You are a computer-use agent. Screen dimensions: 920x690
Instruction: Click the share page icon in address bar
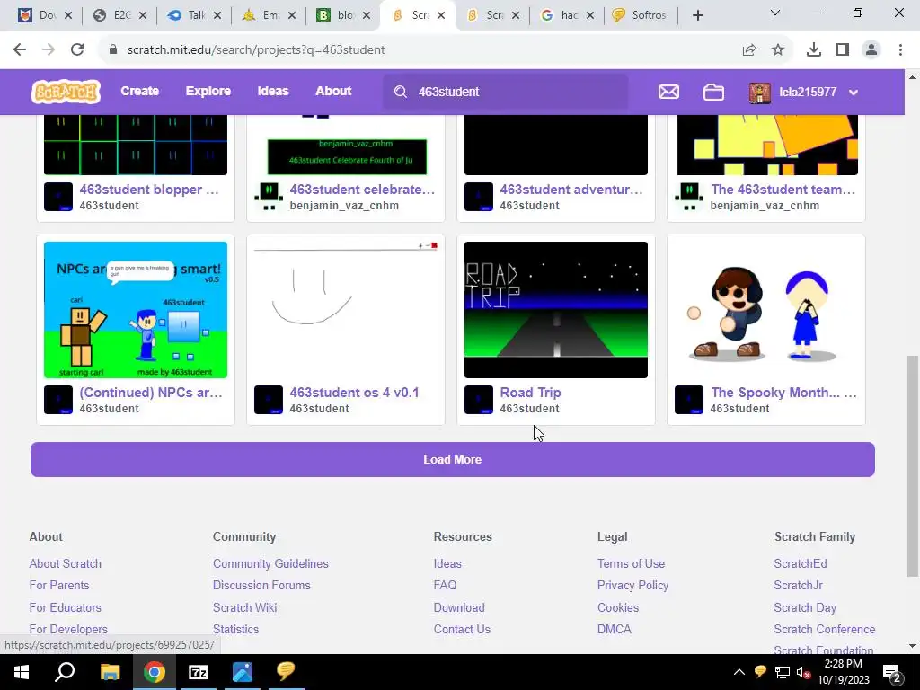click(749, 50)
